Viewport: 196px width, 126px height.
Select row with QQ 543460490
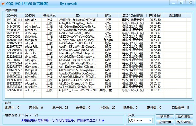(x=96, y=27)
